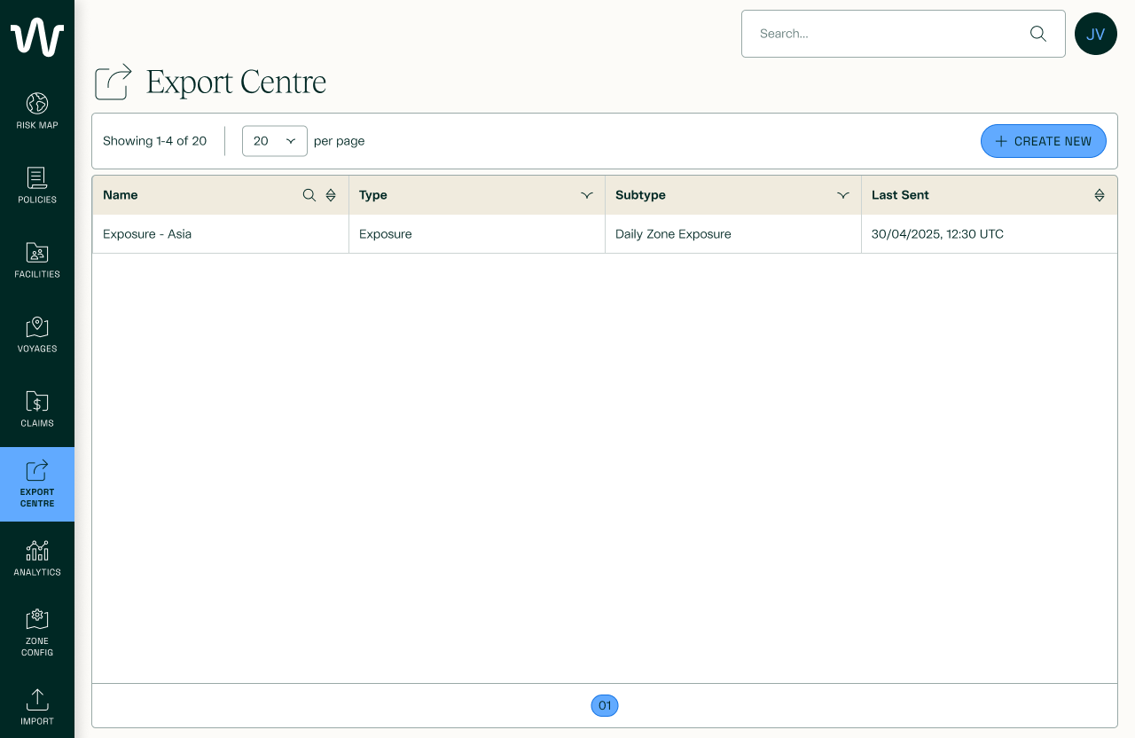Sort by the Name column arrows
Image resolution: width=1135 pixels, height=738 pixels.
pos(331,195)
